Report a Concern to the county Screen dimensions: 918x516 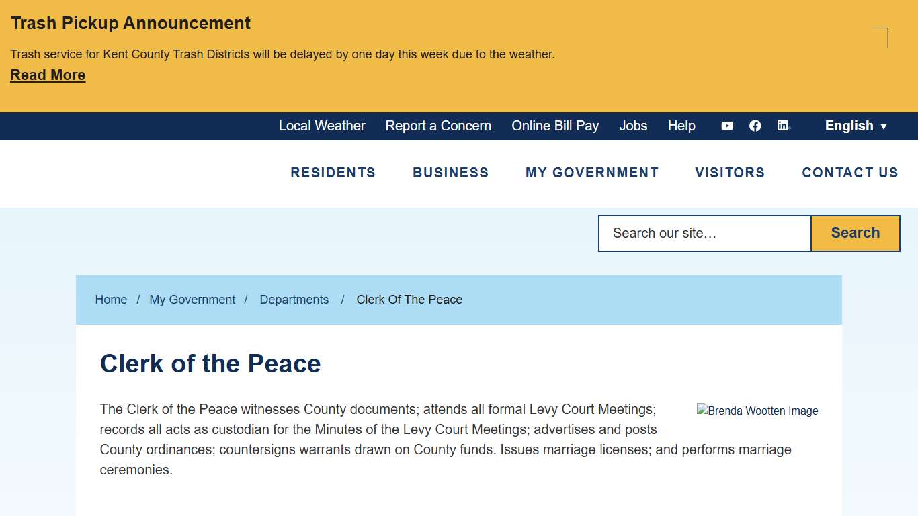pos(438,126)
